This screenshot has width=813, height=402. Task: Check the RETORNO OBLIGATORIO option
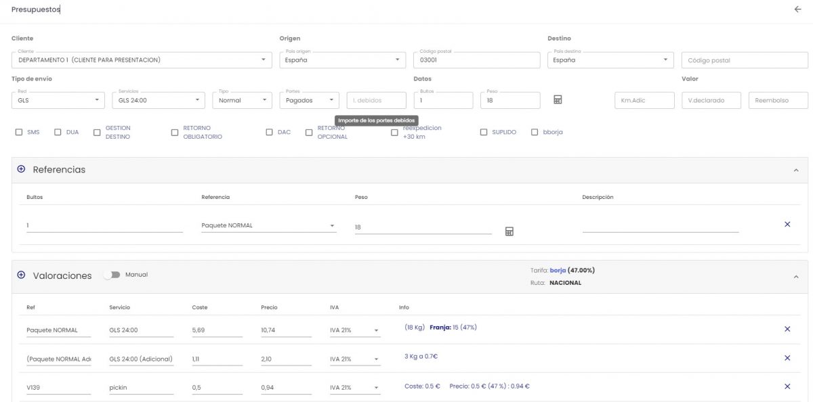click(175, 133)
